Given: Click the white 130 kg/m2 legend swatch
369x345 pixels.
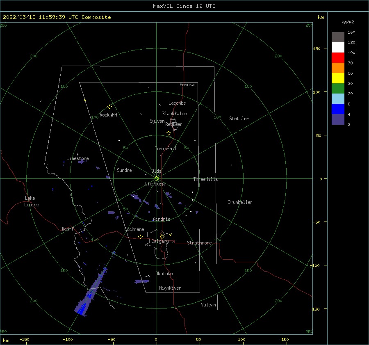Looking at the screenshot, I should [338, 47].
